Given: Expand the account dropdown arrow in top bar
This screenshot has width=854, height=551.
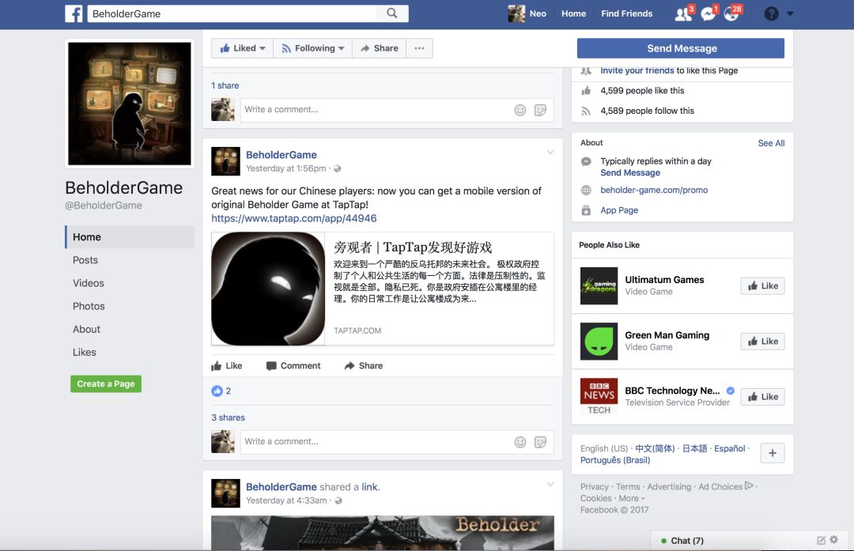Looking at the screenshot, I should pos(790,13).
